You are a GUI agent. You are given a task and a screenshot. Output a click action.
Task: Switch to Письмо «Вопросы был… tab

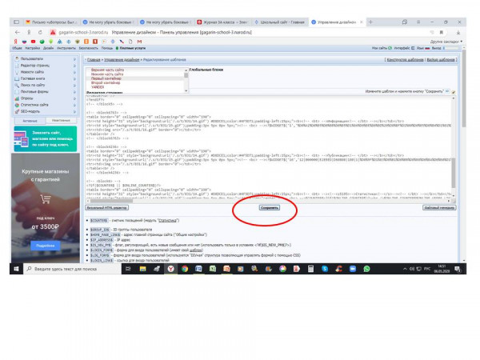click(x=51, y=22)
